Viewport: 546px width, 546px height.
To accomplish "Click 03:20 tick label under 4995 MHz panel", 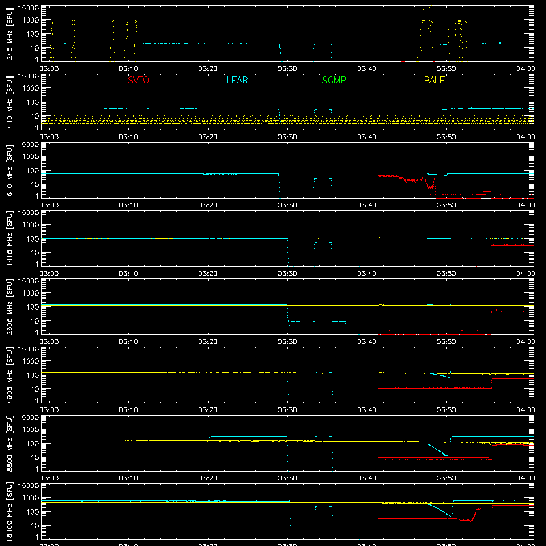I will [208, 410].
